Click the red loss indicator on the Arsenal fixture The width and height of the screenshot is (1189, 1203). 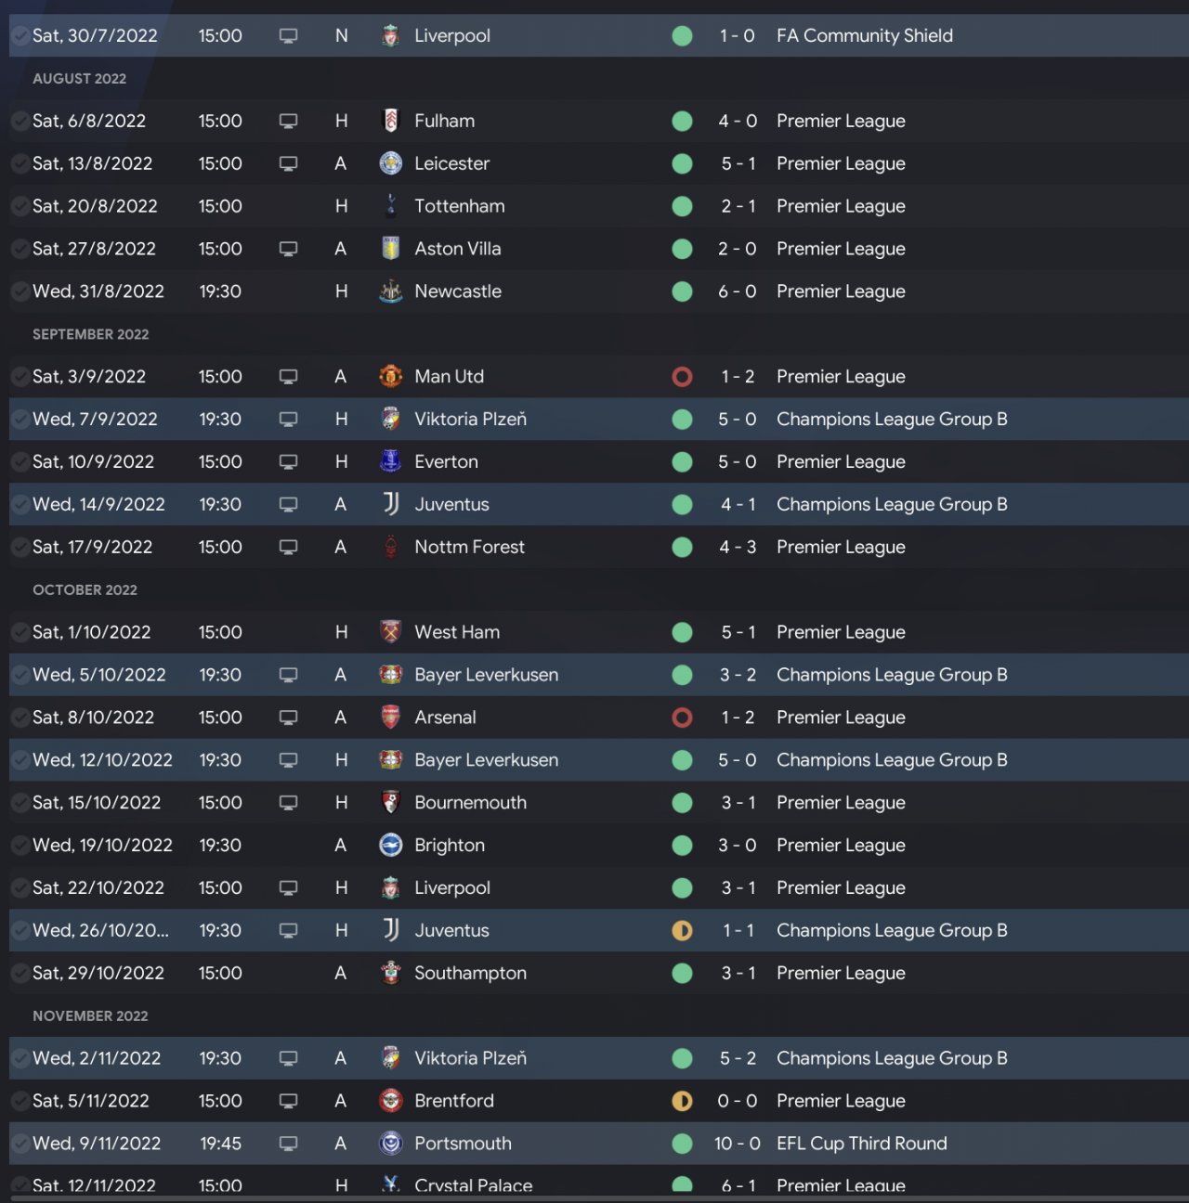(682, 718)
